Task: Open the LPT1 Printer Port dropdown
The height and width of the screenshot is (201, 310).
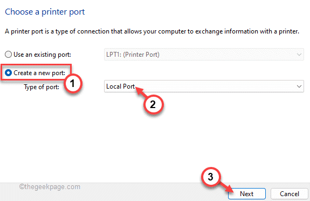Action: point(204,55)
